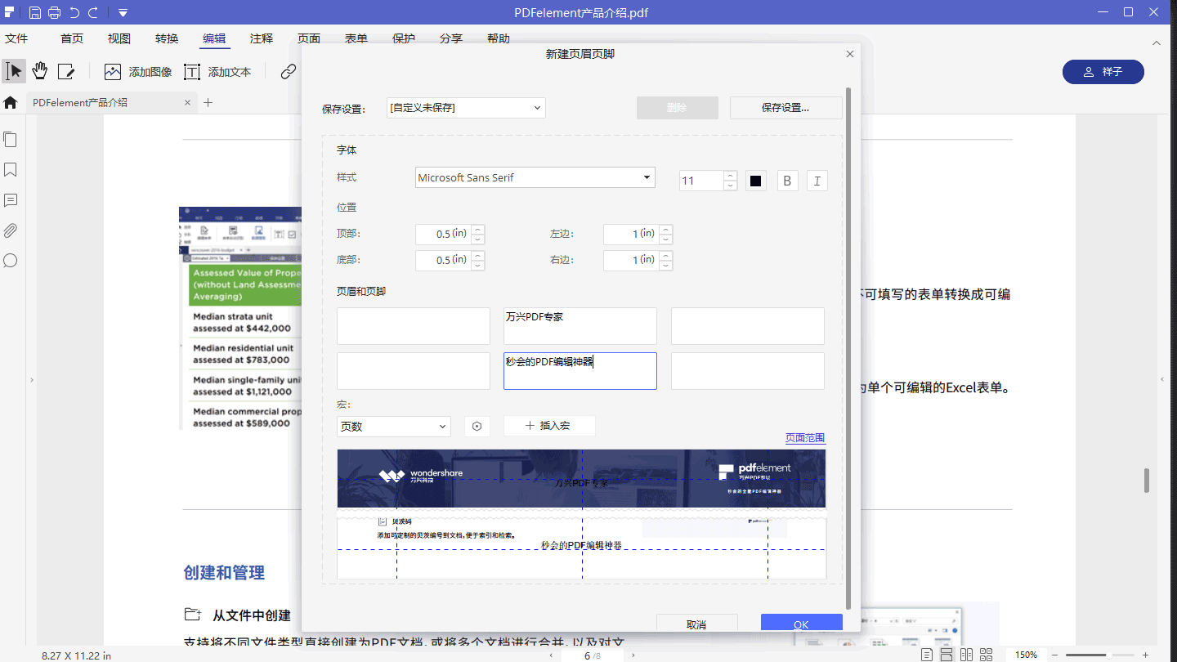Select the text selection cursor tool
This screenshot has height=662, width=1177.
(x=14, y=71)
